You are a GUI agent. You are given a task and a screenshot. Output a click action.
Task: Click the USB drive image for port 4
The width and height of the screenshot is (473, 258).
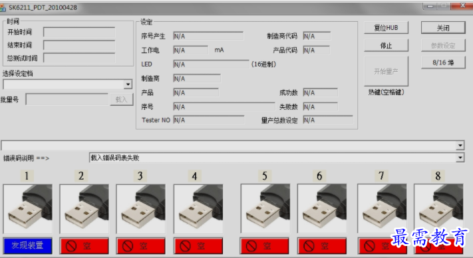click(198, 209)
